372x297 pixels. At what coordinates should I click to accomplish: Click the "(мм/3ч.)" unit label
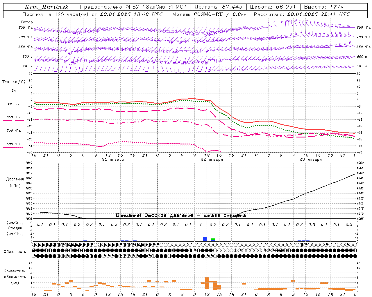15,222
